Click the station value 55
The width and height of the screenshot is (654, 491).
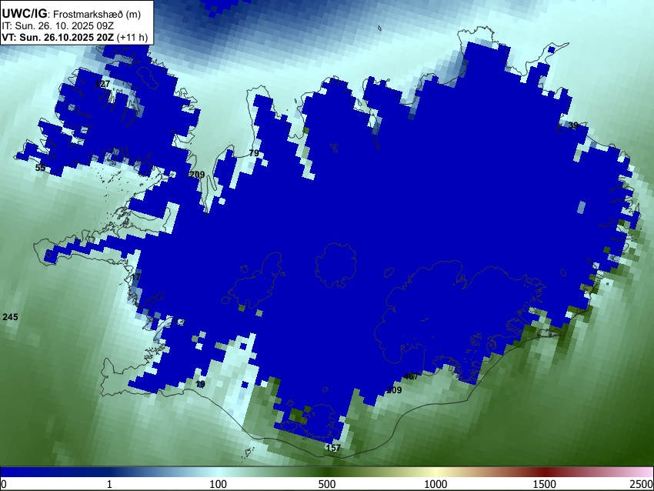click(x=40, y=168)
